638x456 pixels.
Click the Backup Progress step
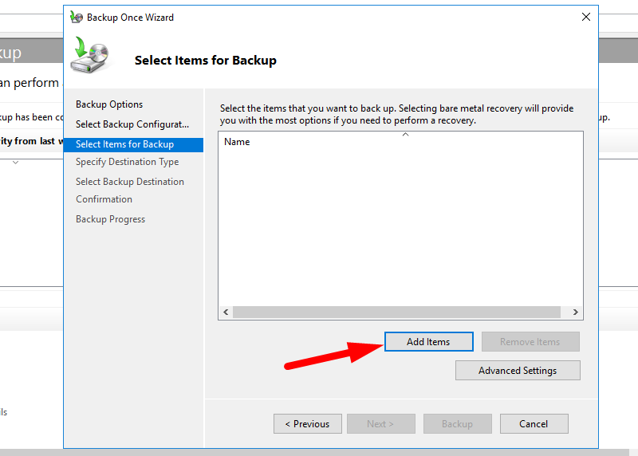tap(110, 219)
